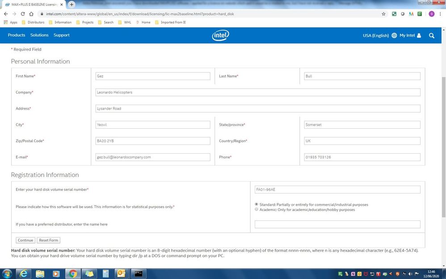The width and height of the screenshot is (446, 279).
Task: Open Action Center flag tray icon
Action: [417, 274]
